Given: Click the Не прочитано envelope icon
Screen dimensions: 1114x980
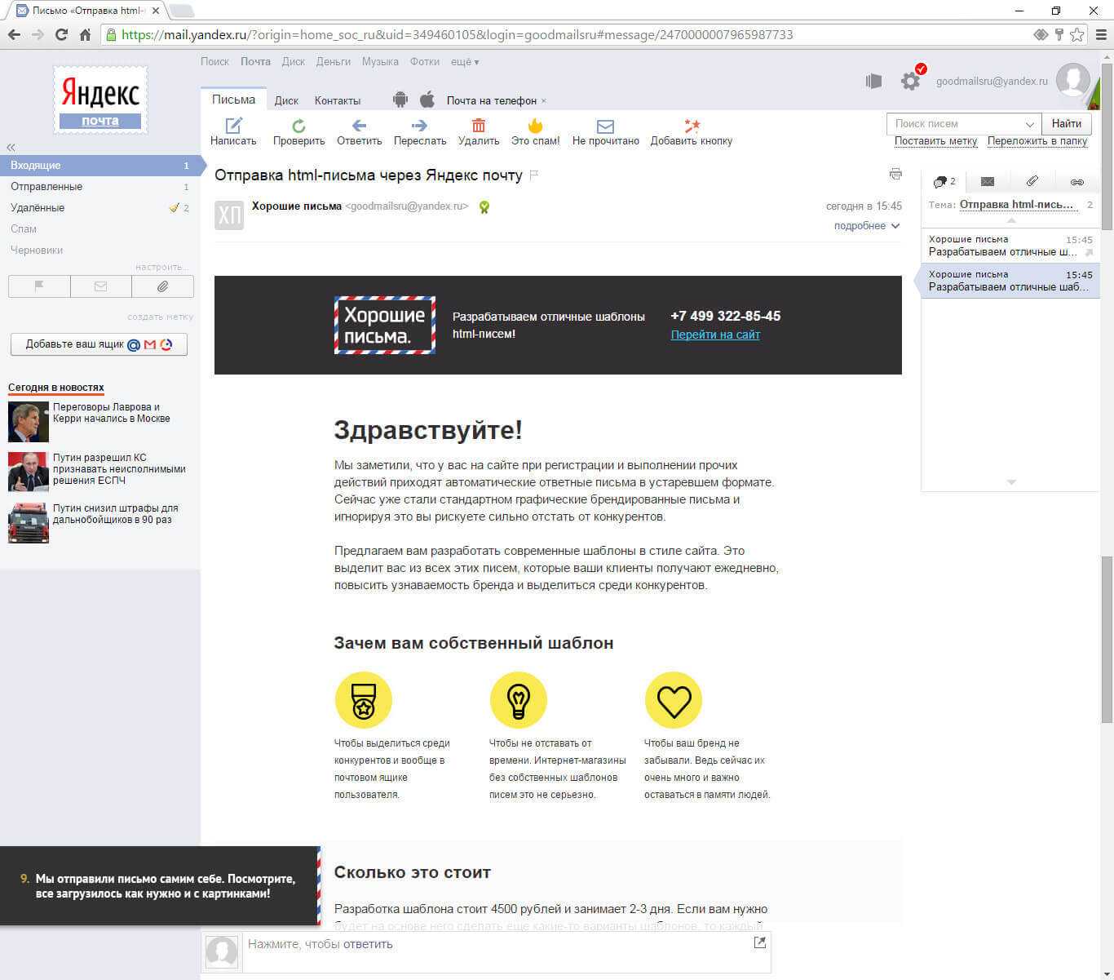Looking at the screenshot, I should click(605, 126).
